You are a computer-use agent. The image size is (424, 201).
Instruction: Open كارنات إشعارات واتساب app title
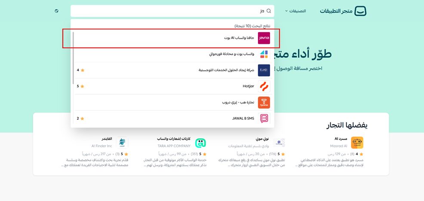[x=174, y=139]
